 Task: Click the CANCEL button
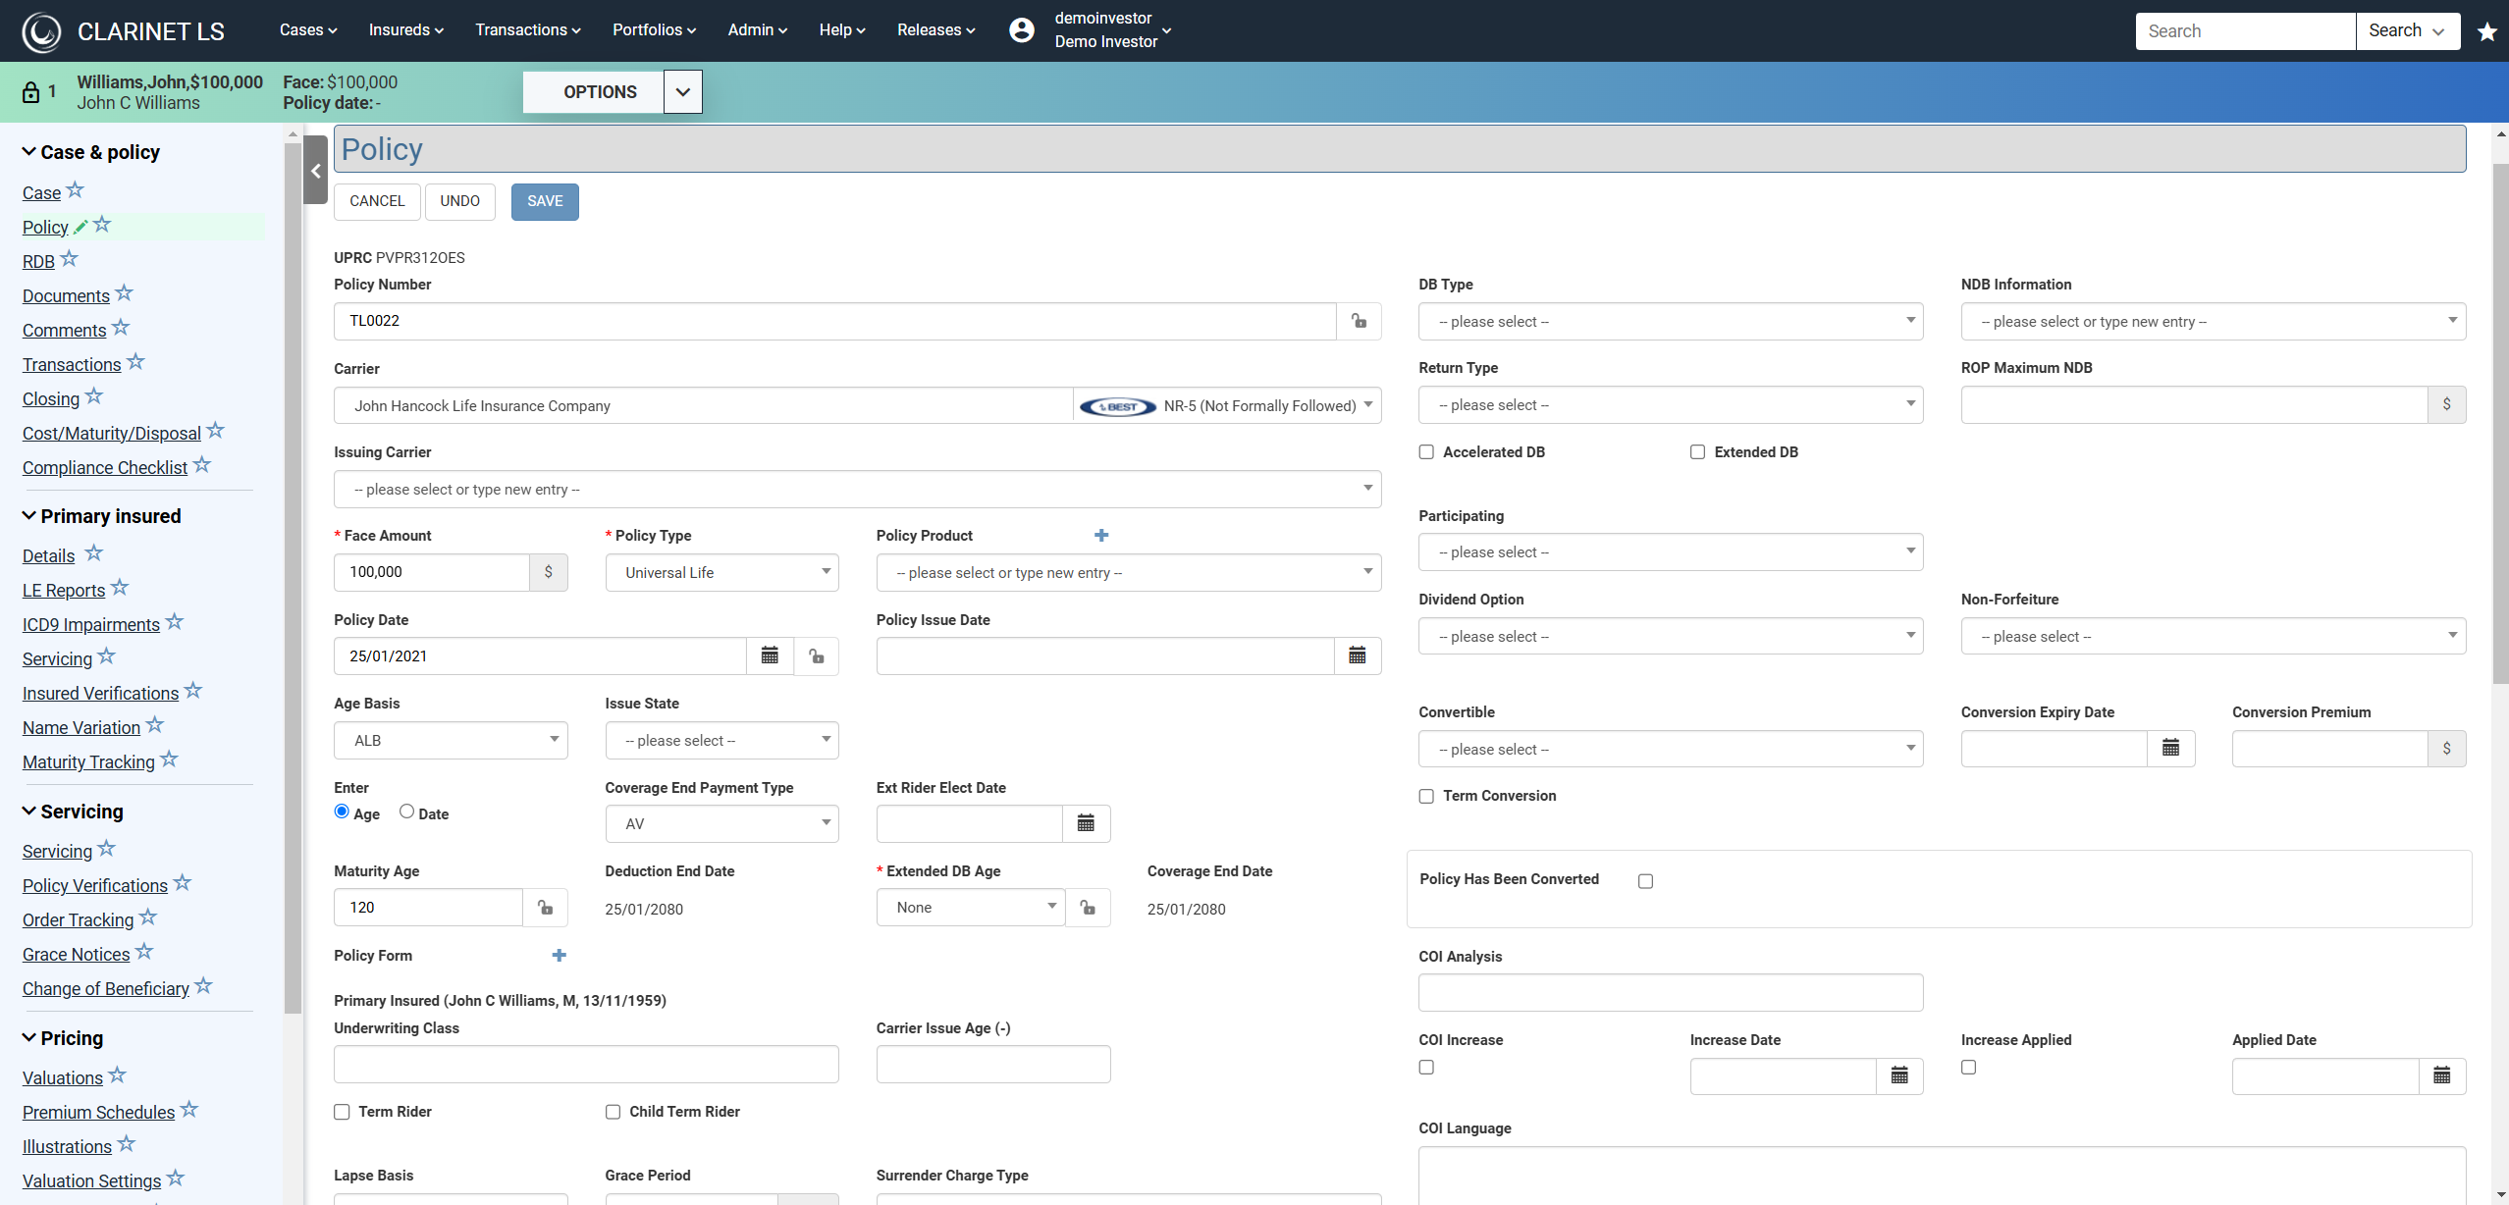(377, 201)
